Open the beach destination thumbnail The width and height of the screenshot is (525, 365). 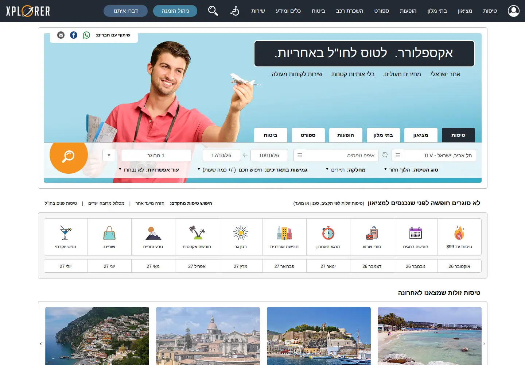pyautogui.click(x=429, y=336)
